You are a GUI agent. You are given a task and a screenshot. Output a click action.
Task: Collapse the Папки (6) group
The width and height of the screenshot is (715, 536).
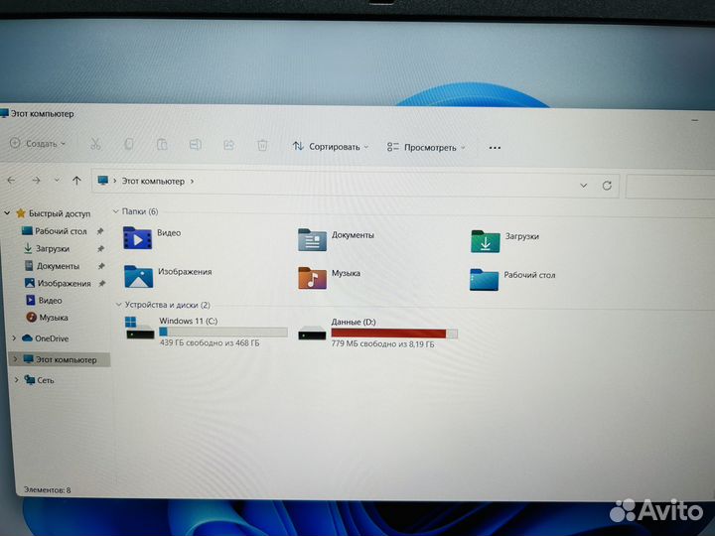coord(116,211)
